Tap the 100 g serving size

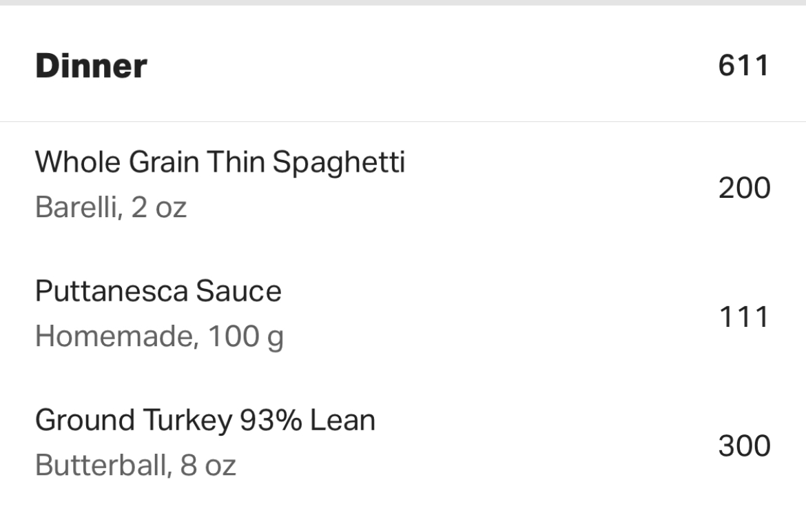click(245, 336)
